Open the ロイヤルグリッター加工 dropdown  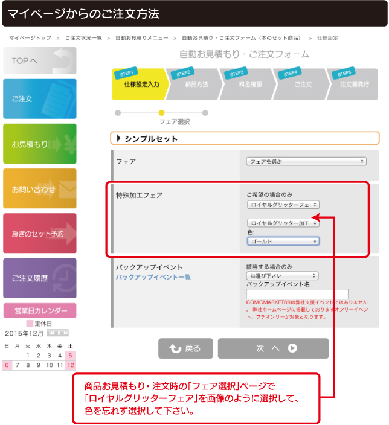tap(283, 223)
